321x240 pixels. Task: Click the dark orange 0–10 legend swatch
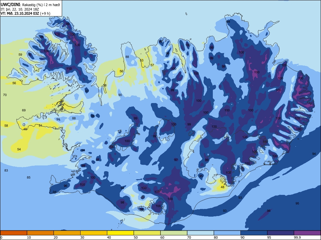pos(13,233)
